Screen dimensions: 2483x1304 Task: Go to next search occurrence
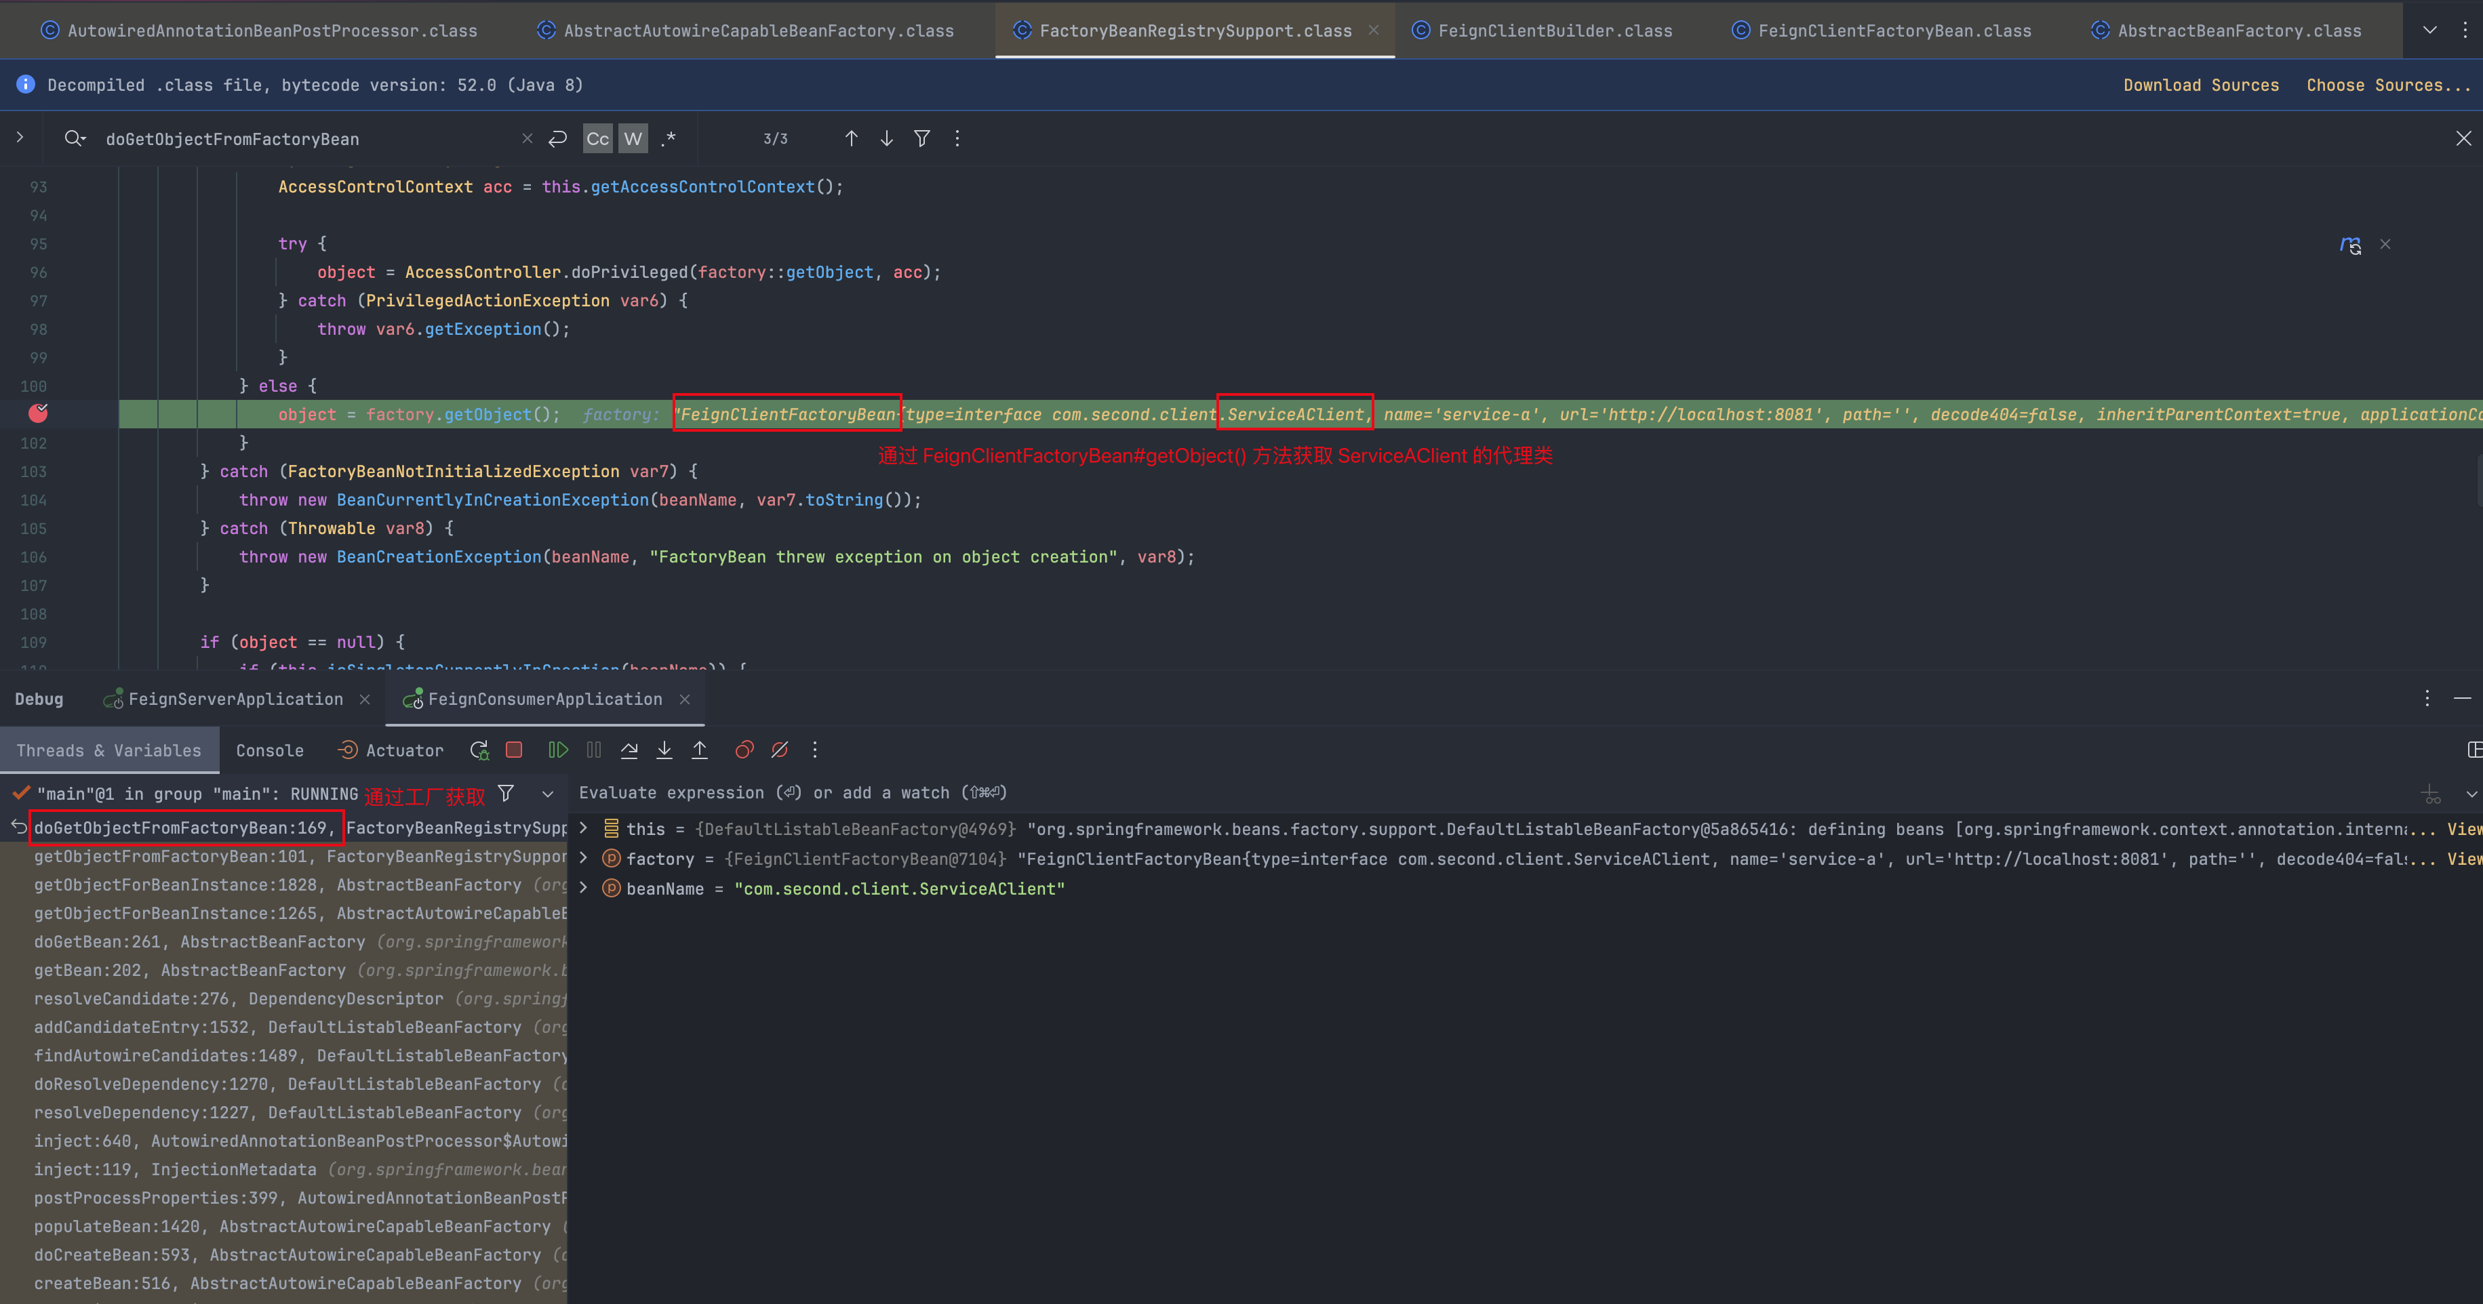(887, 139)
